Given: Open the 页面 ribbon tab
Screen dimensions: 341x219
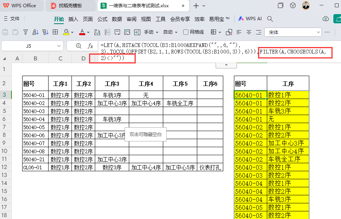Looking at the screenshot, I should [x=88, y=19].
